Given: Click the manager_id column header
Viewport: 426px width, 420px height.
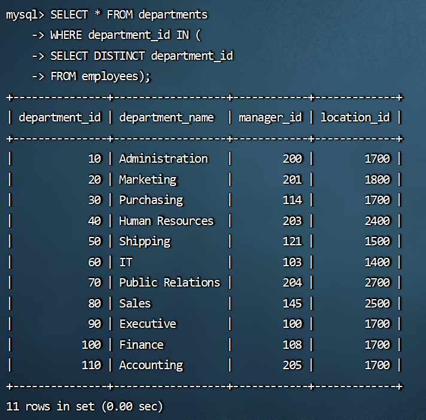Looking at the screenshot, I should (270, 117).
